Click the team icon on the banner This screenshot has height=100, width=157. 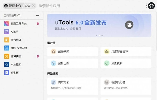click(x=129, y=25)
